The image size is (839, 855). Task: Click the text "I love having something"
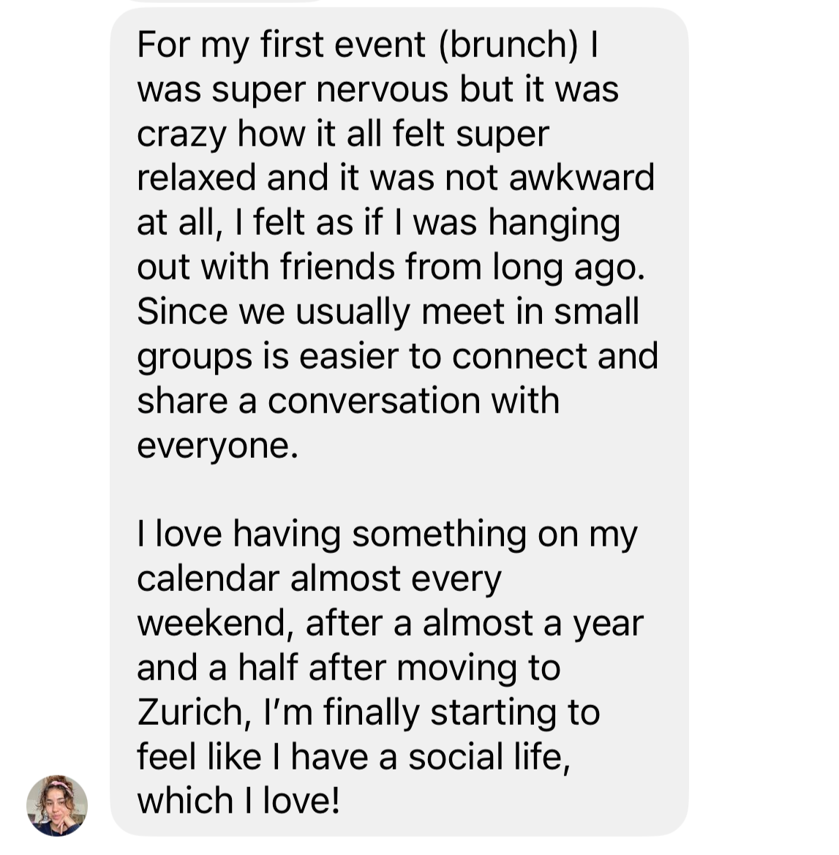(x=332, y=534)
